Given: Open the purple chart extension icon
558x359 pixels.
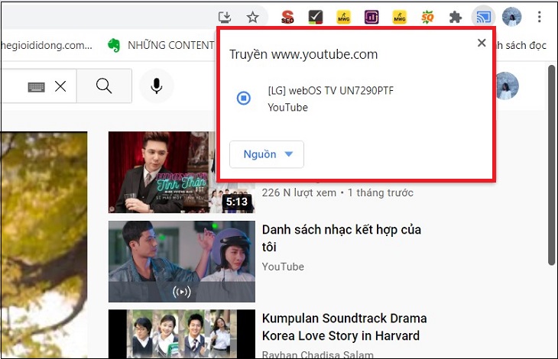Looking at the screenshot, I should 371,17.
